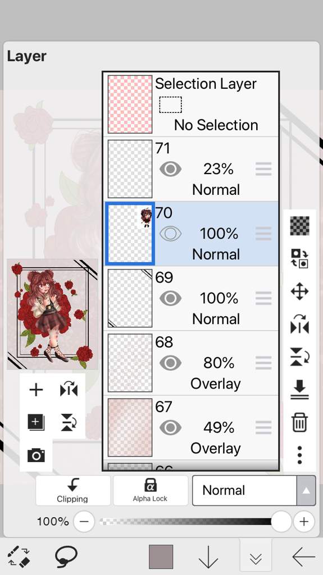Click the Alpha Lock button

point(150,491)
